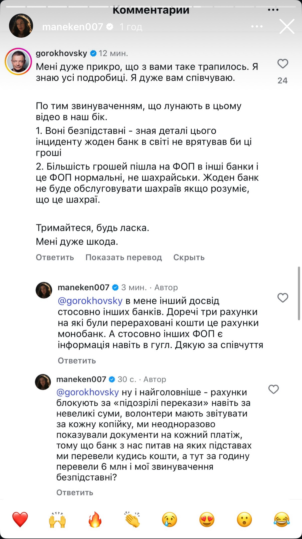Like maneken007's 3 мин. reply
The height and width of the screenshot is (539, 302).
(x=283, y=298)
